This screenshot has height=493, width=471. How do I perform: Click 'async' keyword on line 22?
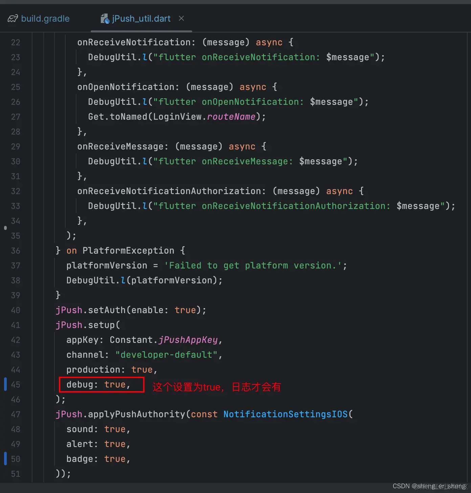(269, 42)
